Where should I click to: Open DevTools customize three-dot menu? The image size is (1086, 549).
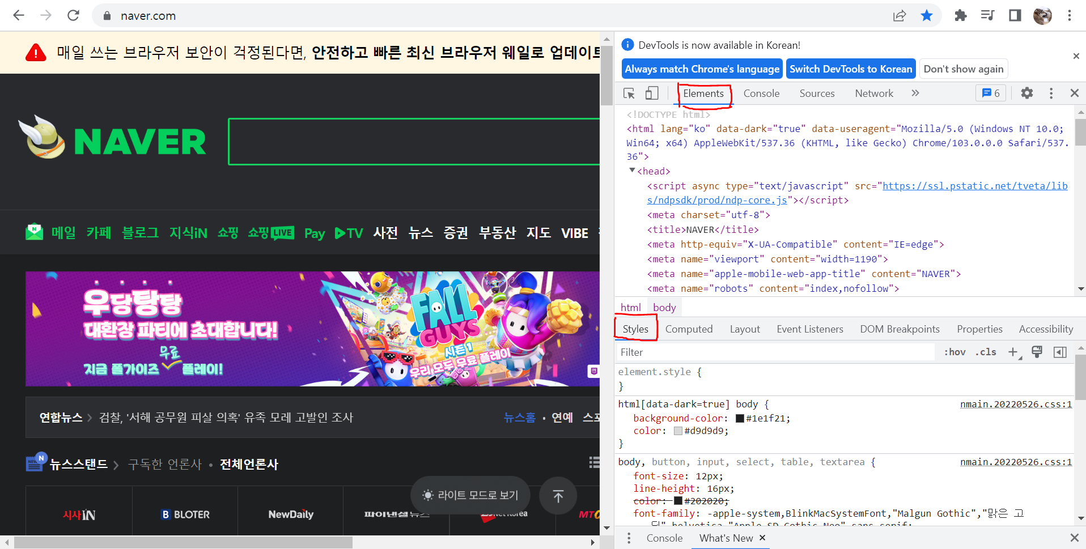tap(1051, 93)
